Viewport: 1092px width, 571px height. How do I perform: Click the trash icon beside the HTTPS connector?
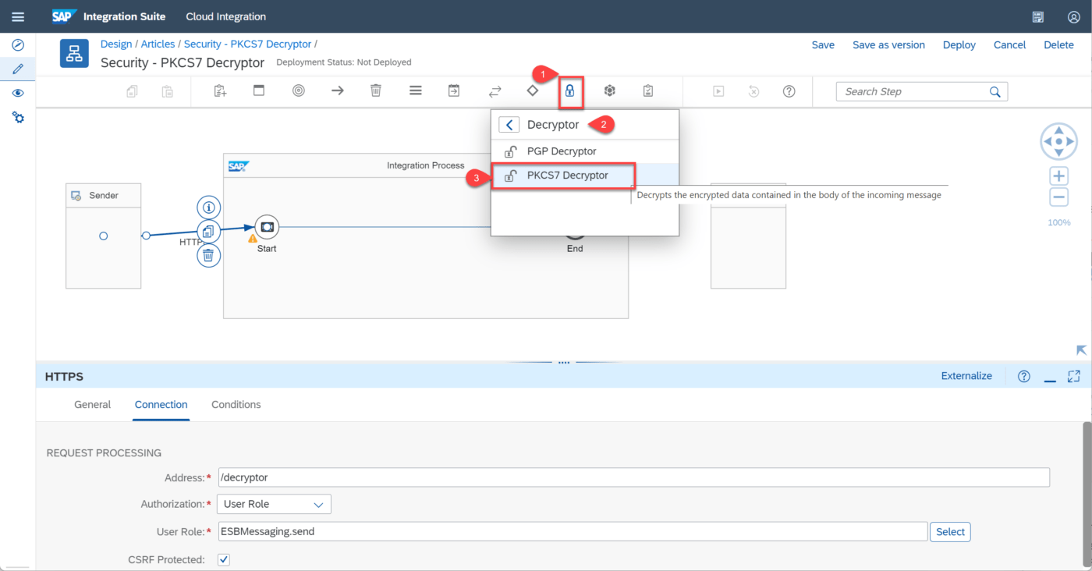208,255
